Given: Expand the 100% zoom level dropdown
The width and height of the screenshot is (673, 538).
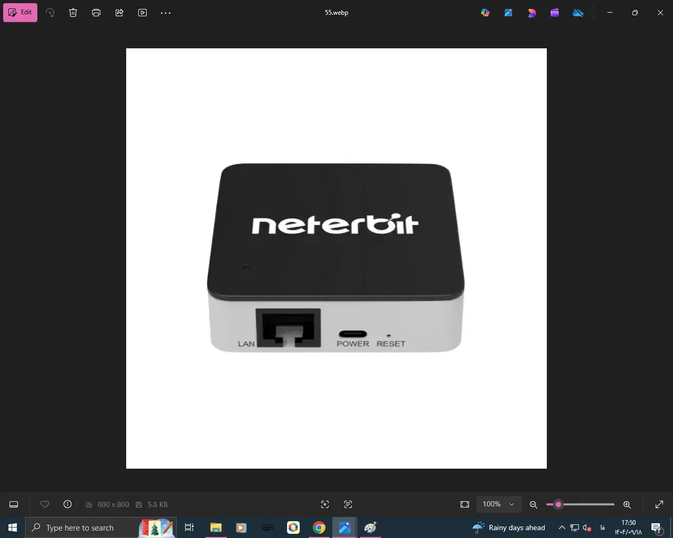Looking at the screenshot, I should (x=511, y=504).
